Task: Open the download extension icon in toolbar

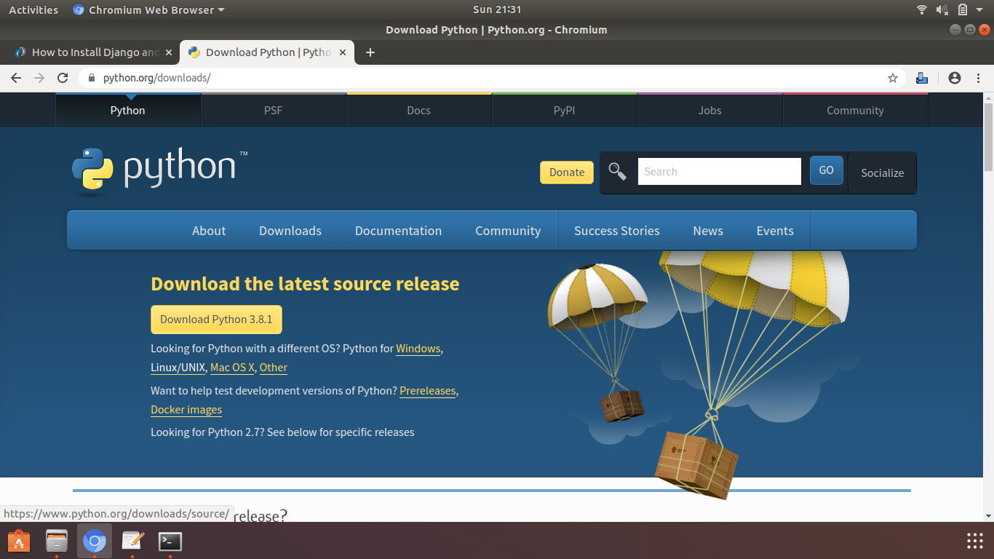Action: tap(921, 78)
